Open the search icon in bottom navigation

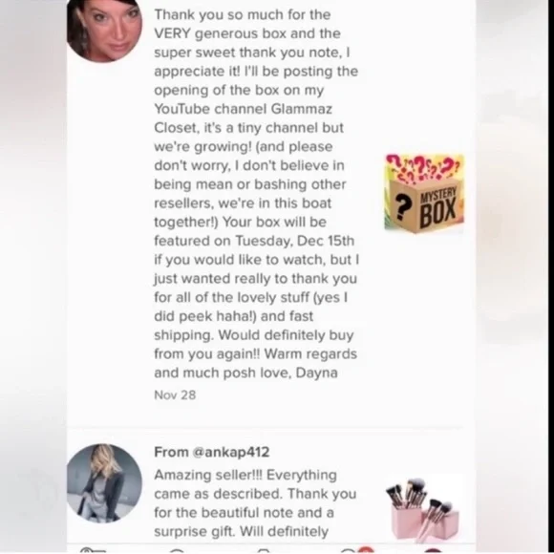[178, 551]
